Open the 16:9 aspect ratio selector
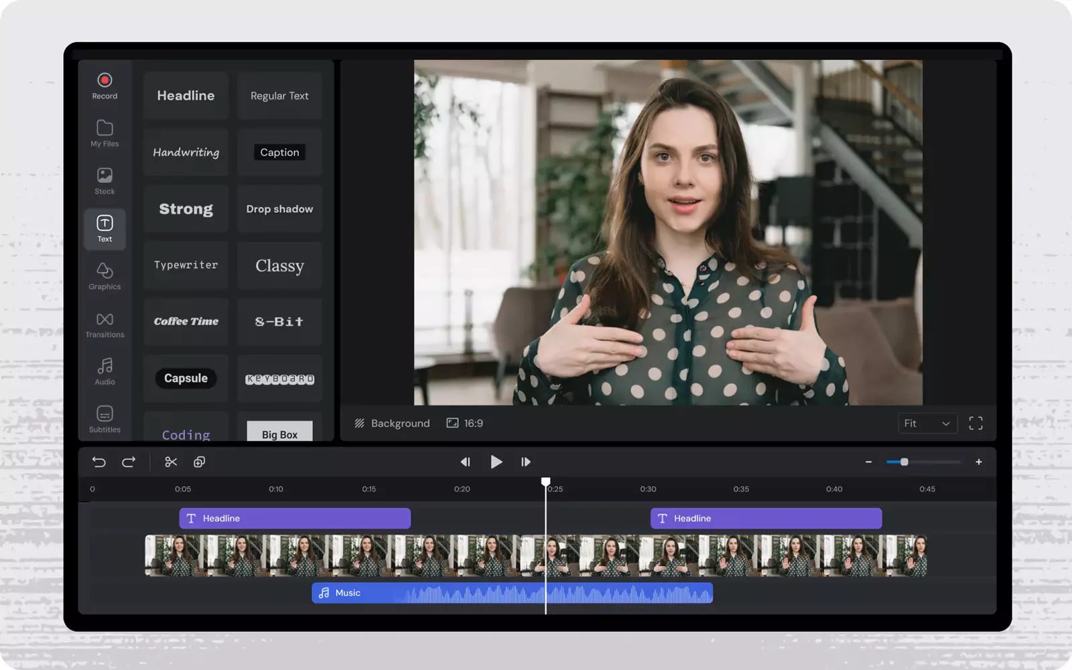Viewport: 1072px width, 670px height. point(465,423)
